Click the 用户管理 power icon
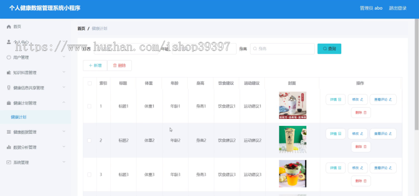419x196 pixels. pos(9,57)
